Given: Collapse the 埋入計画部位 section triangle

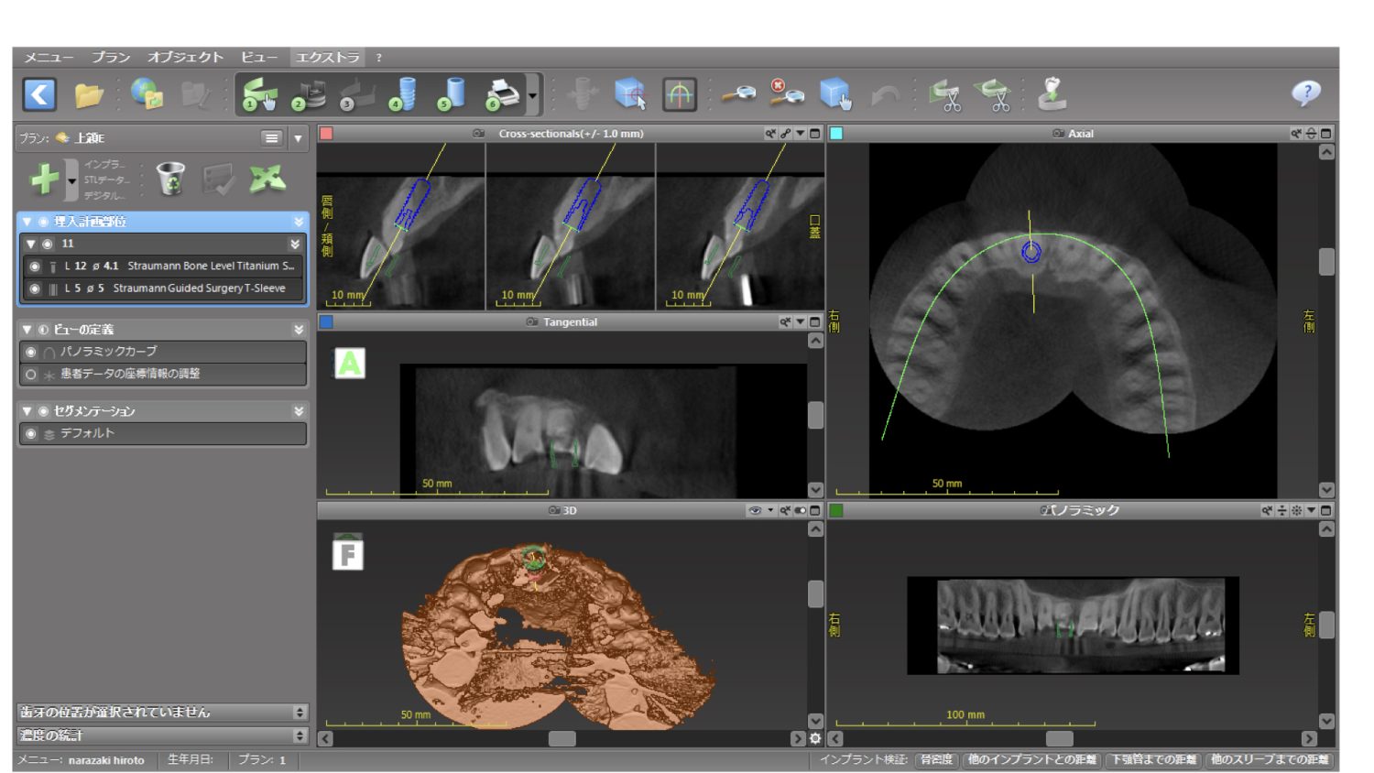Looking at the screenshot, I should (27, 222).
